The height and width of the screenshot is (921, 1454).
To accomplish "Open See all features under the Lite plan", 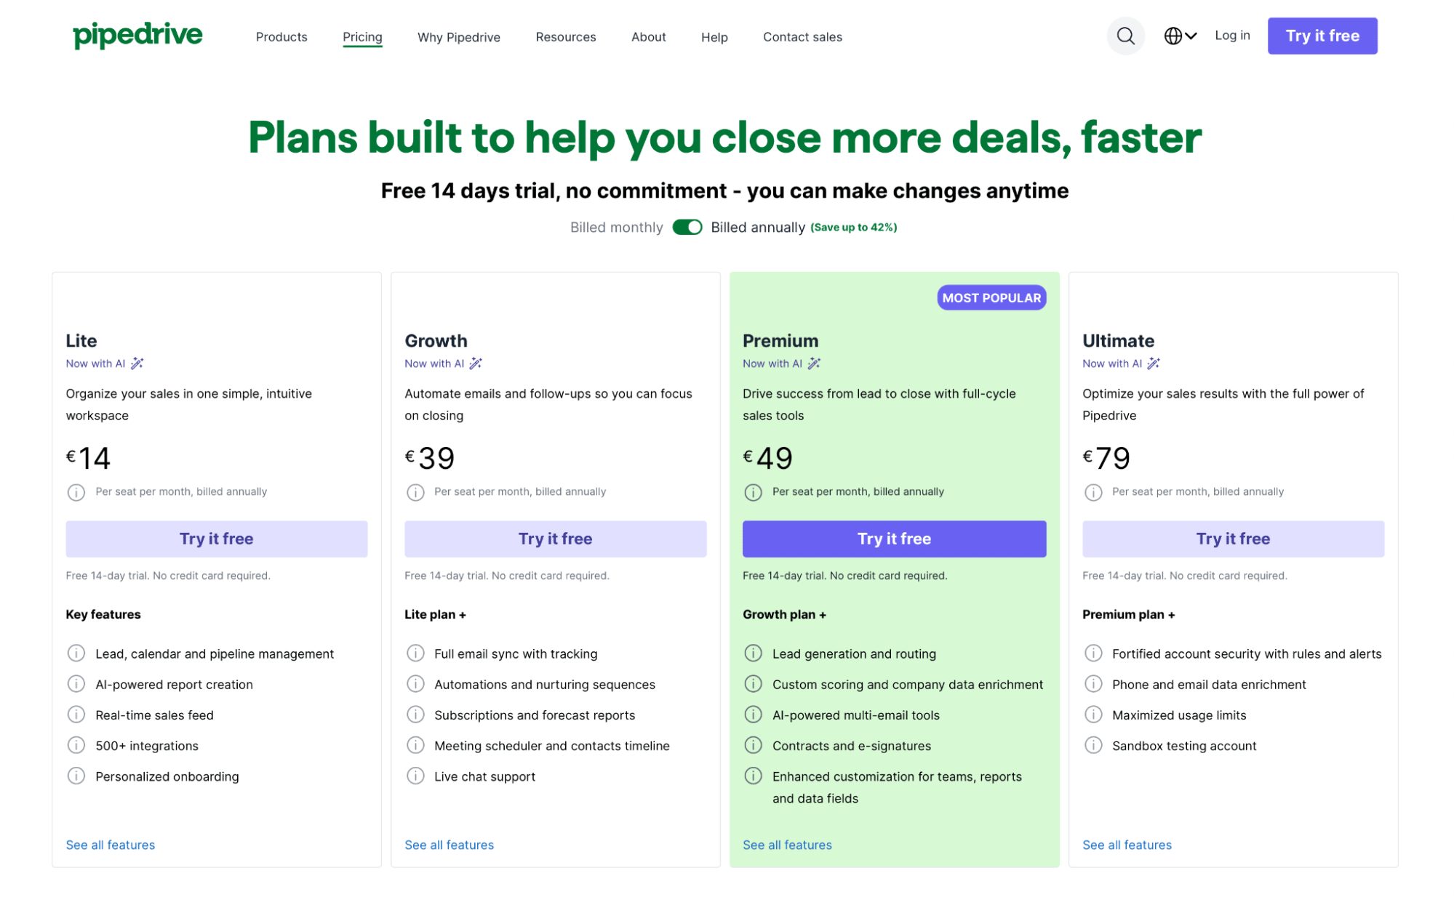I will coord(110,845).
